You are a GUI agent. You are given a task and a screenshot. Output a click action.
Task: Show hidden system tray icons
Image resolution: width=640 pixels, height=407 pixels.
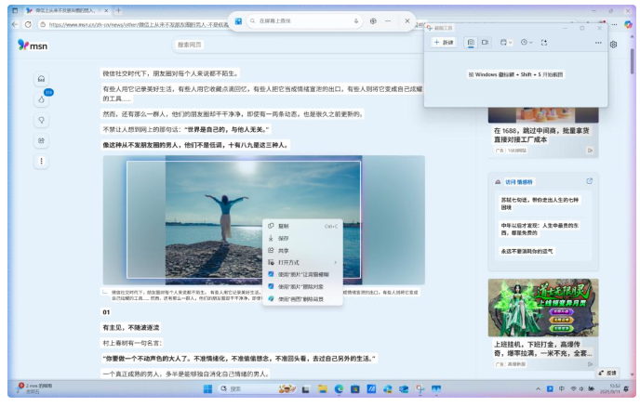(538, 389)
